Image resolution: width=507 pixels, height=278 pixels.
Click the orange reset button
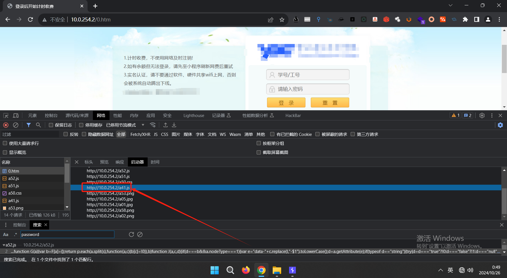[330, 103]
